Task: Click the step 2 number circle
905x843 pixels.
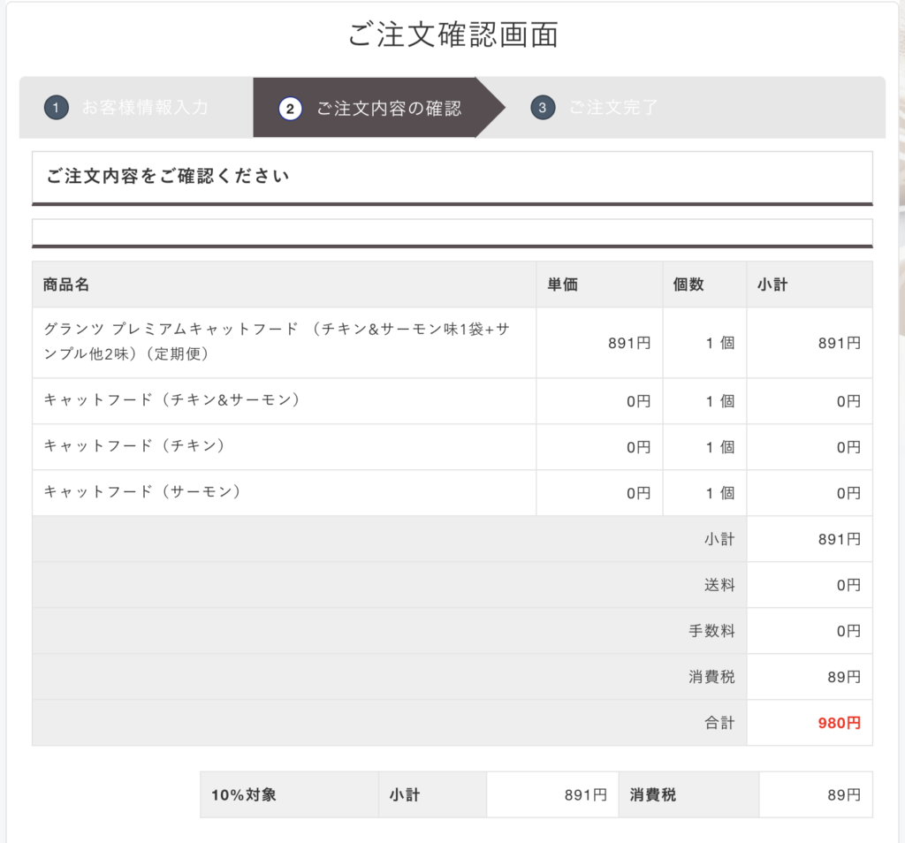Action: pyautogui.click(x=290, y=109)
